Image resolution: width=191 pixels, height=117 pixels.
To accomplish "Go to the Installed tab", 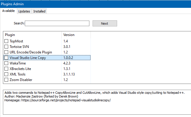I will (x=39, y=11).
